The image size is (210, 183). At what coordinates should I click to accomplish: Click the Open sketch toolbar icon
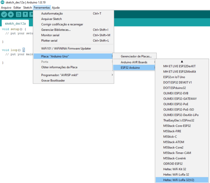pyautogui.click(x=25, y=14)
